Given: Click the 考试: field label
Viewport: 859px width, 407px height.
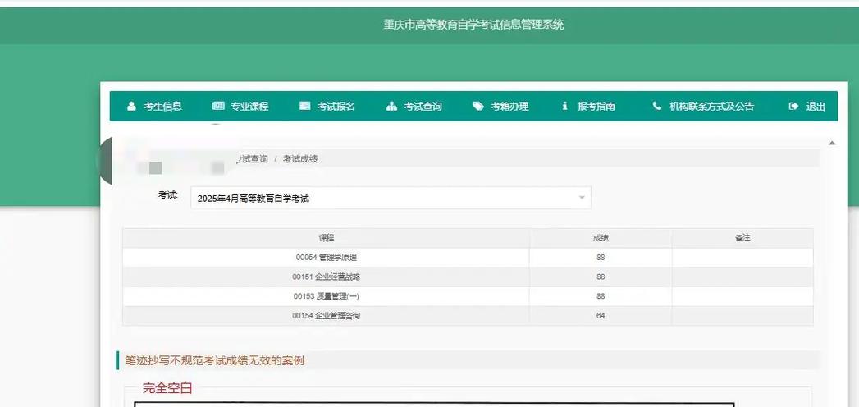Looking at the screenshot, I should pyautogui.click(x=168, y=195).
